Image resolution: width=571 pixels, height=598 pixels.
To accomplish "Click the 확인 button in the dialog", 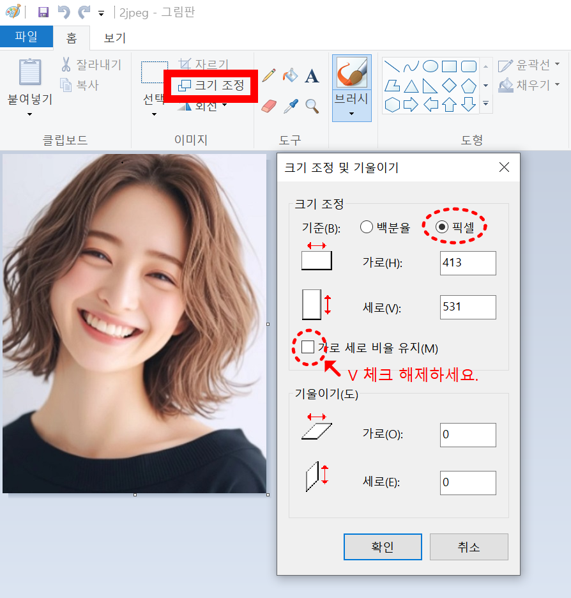I will pyautogui.click(x=383, y=546).
